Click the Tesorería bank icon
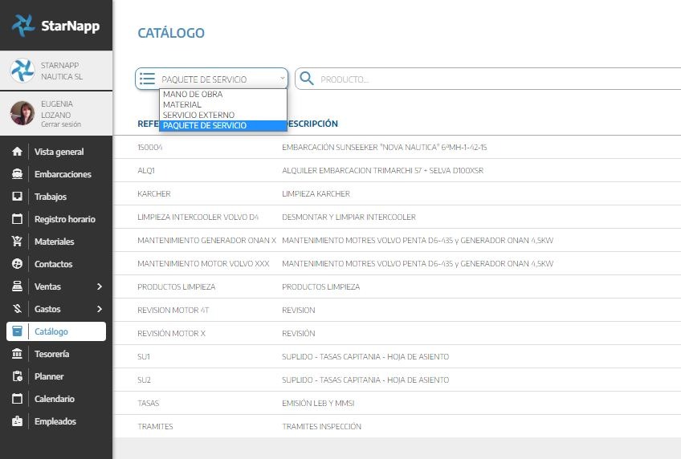Viewport: 681px width, 459px height. pyautogui.click(x=17, y=354)
